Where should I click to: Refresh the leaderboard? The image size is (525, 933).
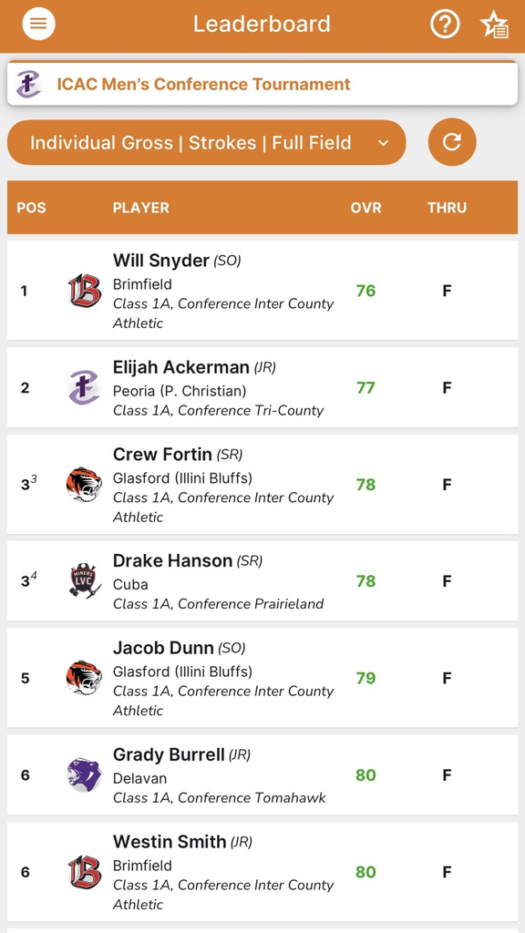pyautogui.click(x=452, y=142)
